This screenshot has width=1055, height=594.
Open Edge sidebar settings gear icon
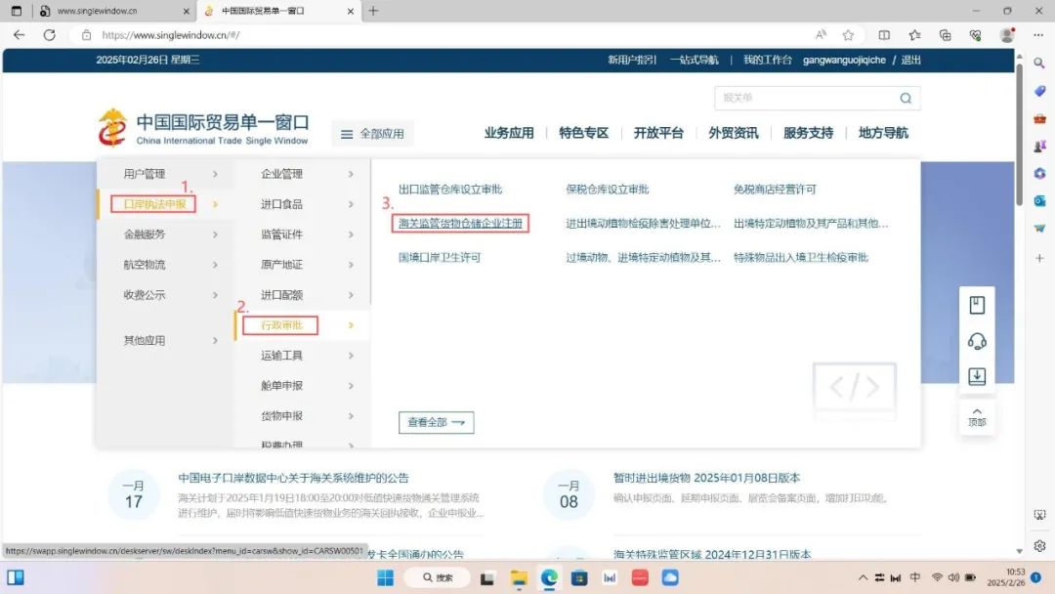(1039, 545)
